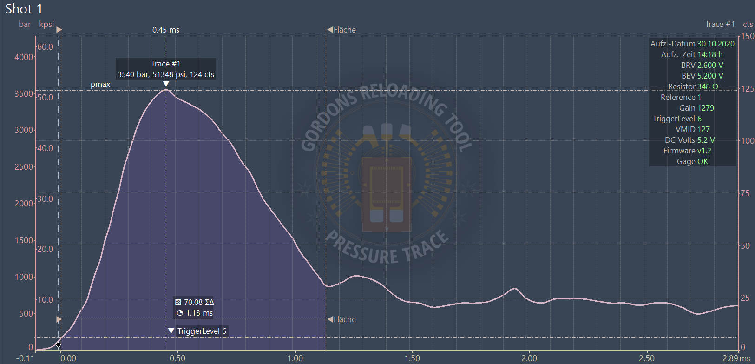Click the '75' cts axis tick label
The image size is (755, 364).
(745, 193)
